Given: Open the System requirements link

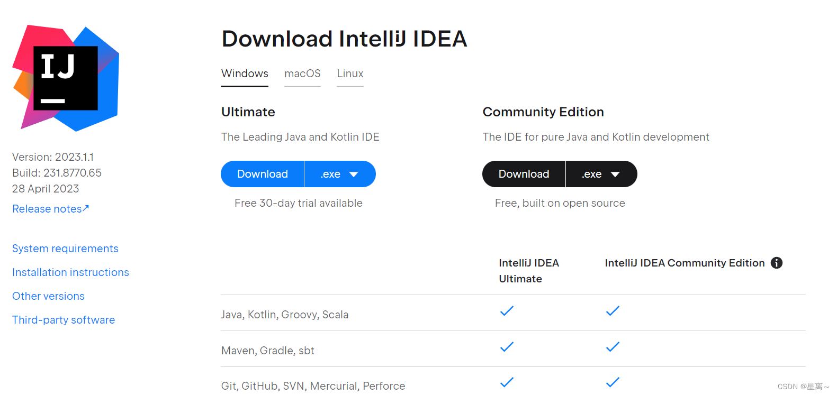Looking at the screenshot, I should pos(65,249).
